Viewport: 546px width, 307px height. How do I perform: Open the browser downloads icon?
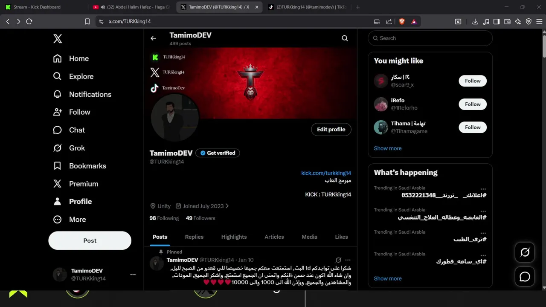coord(475,21)
